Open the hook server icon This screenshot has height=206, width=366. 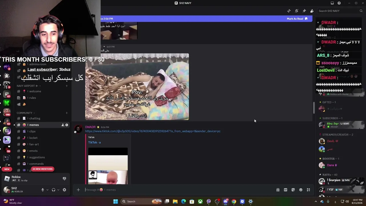7,140
